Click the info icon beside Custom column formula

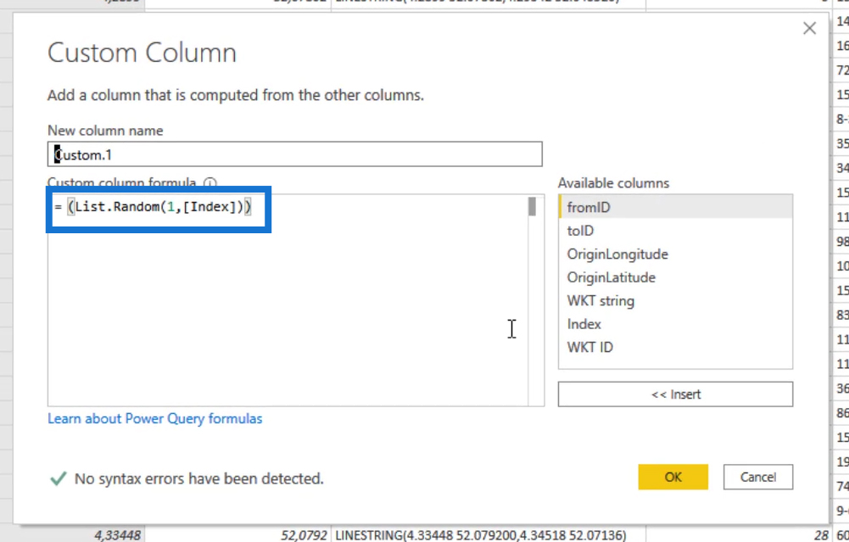point(210,183)
